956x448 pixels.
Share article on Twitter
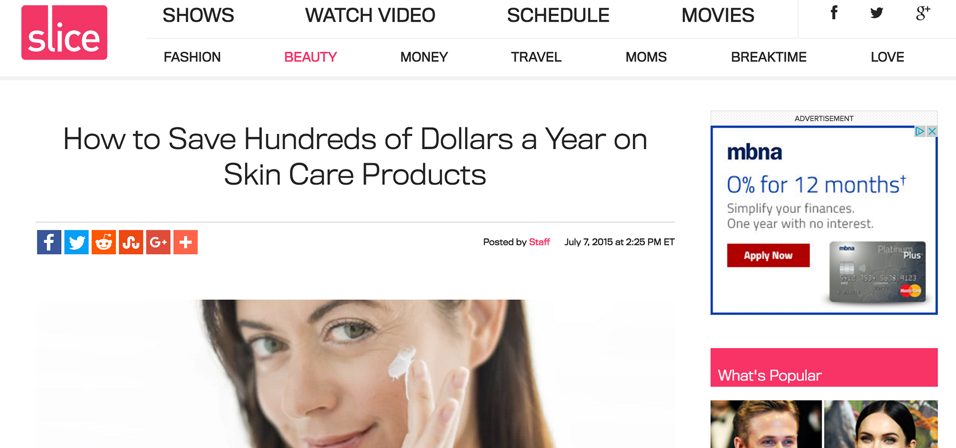[77, 242]
